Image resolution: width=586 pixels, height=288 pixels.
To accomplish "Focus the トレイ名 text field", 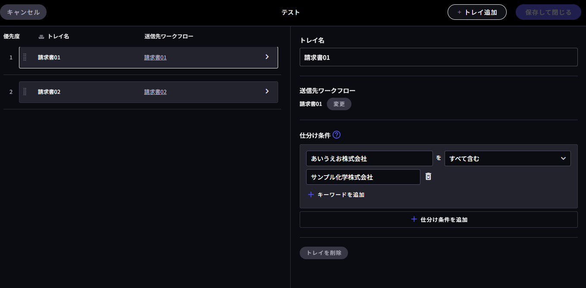I will click(x=438, y=57).
